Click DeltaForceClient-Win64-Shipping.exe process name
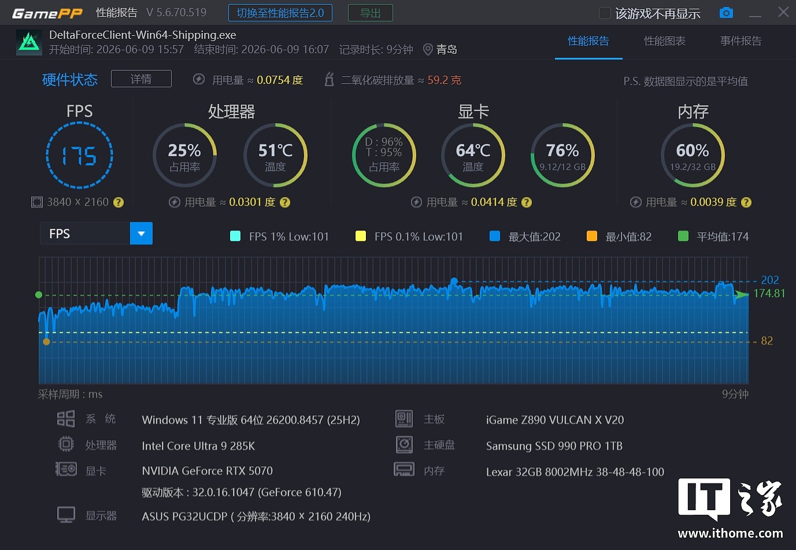This screenshot has height=550, width=796. click(x=142, y=35)
